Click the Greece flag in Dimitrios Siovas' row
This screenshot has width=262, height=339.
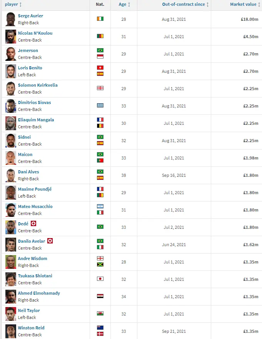[100, 106]
